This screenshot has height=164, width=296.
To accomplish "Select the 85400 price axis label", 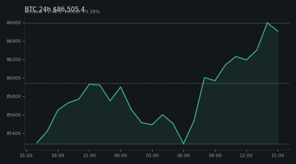I will [x=14, y=134].
